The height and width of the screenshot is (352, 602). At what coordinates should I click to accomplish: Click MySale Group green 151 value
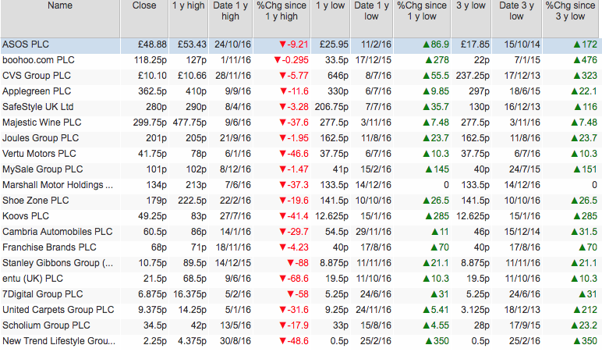[585, 169]
